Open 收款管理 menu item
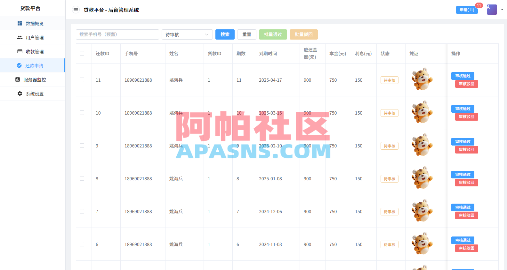This screenshot has height=270, width=507. click(x=33, y=51)
